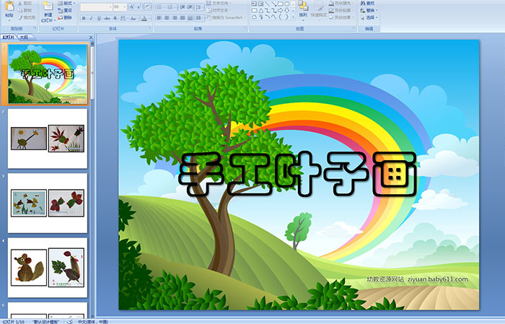Open the Columns menu
This screenshot has width=505, height=324.
coord(199,18)
